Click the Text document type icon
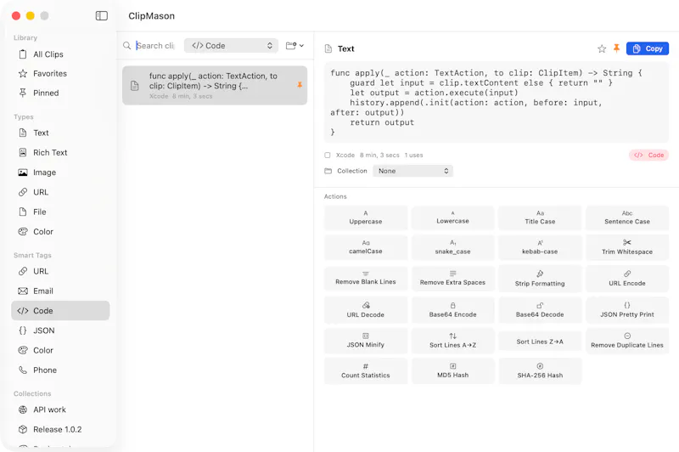Viewport: 679px width, 452px height. [328, 48]
